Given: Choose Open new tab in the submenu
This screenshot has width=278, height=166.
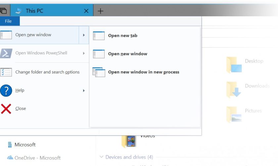Looking at the screenshot, I should (123, 36).
